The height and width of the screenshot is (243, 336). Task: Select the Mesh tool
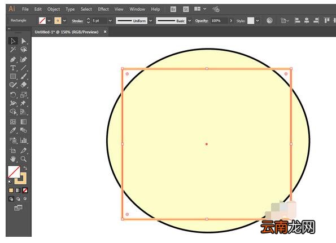click(x=13, y=122)
